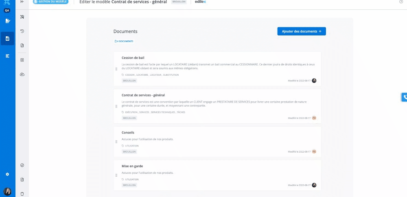The height and width of the screenshot is (197, 407).
Task: Click the document check icon in sidebar
Action: [22, 45]
